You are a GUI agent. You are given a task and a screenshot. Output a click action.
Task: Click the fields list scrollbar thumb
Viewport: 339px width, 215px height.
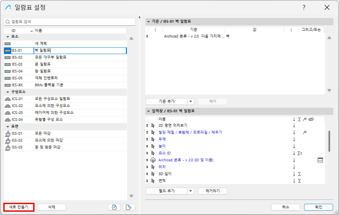(x=329, y=141)
